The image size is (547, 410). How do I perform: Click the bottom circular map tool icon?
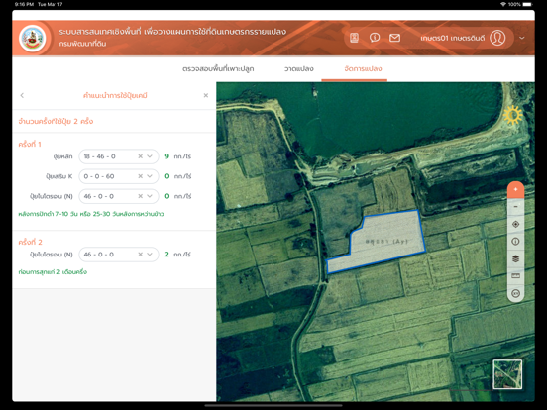(515, 293)
